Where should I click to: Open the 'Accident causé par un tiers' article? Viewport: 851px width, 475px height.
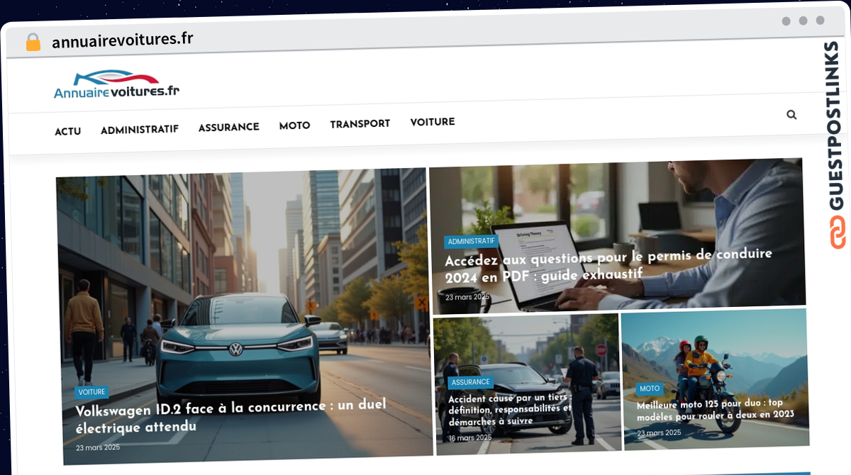coord(510,409)
